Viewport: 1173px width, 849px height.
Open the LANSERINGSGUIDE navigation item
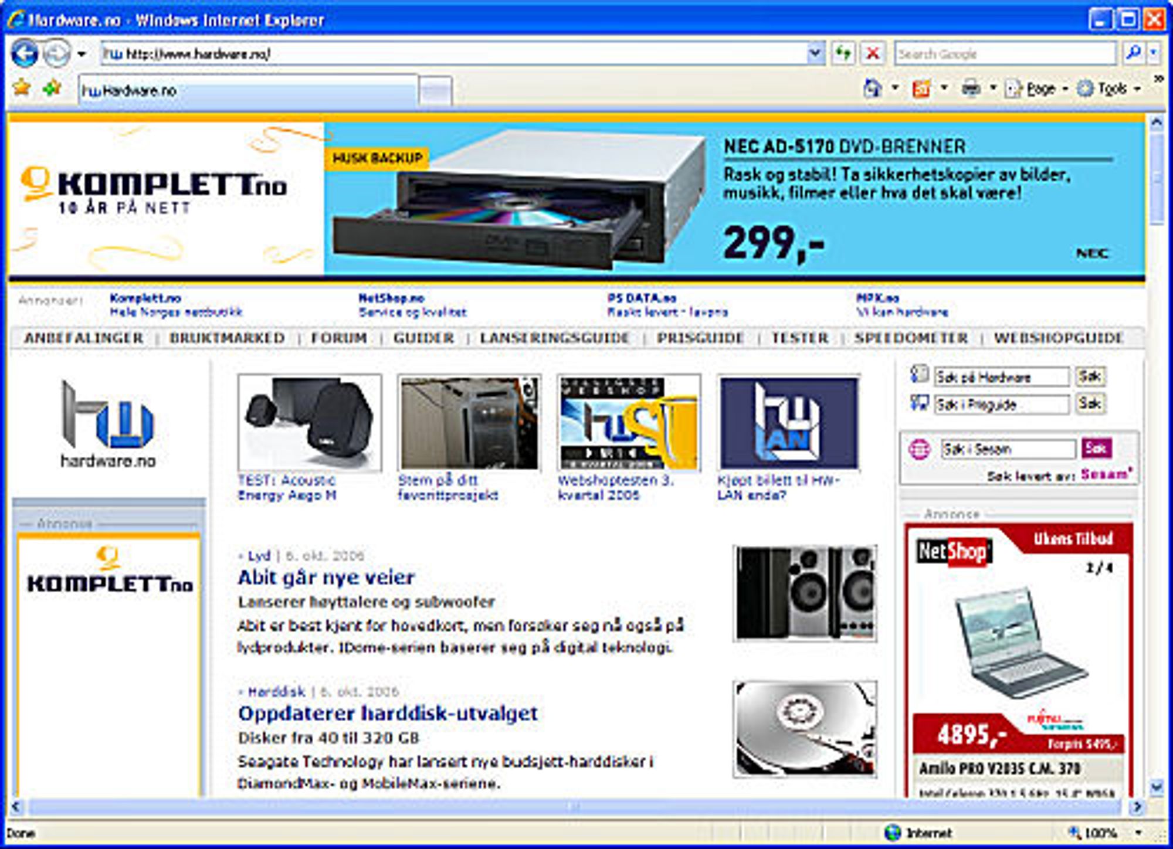coord(555,338)
